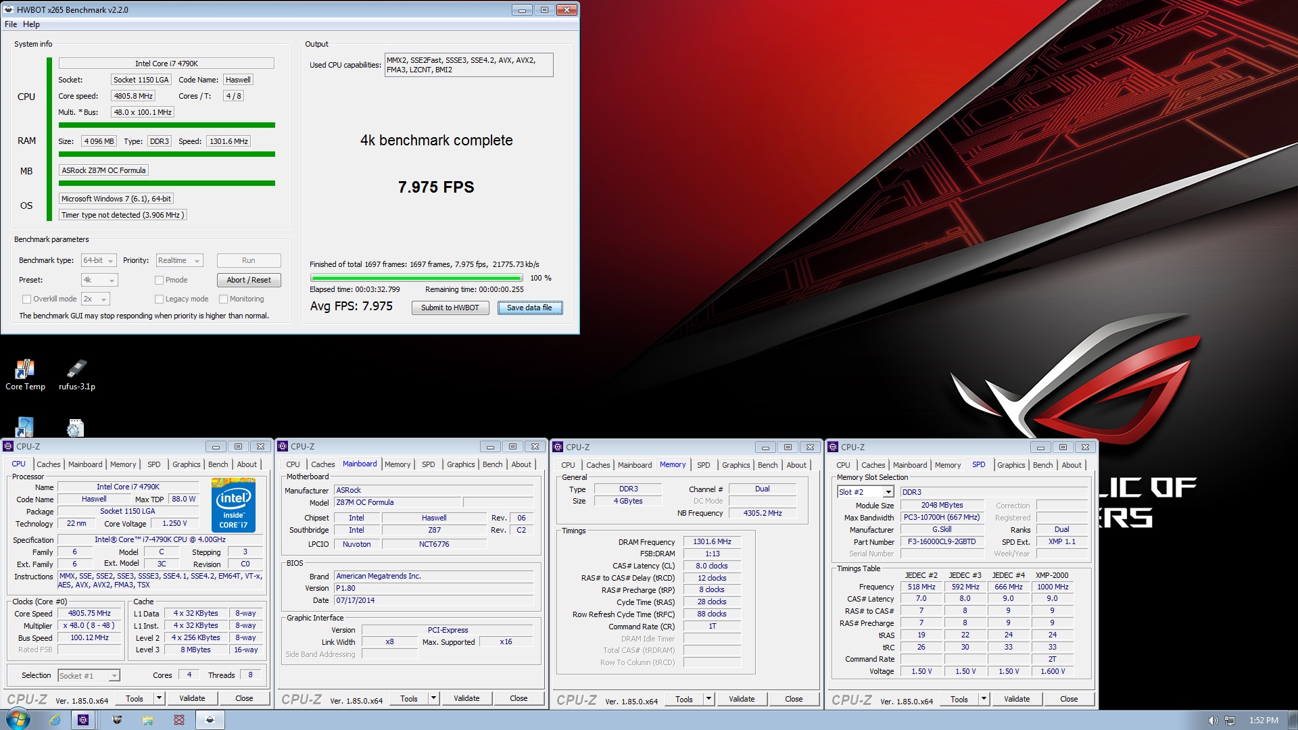The height and width of the screenshot is (730, 1298).
Task: Select the gear document icon on the desktop
Action: click(x=75, y=428)
